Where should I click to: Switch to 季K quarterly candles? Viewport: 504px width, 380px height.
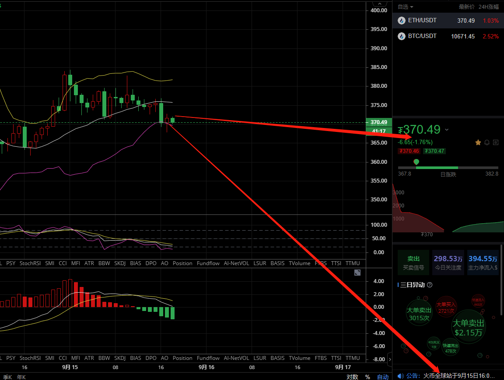tap(7, 377)
